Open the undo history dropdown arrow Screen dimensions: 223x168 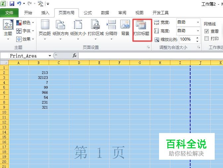[x=24, y=4]
